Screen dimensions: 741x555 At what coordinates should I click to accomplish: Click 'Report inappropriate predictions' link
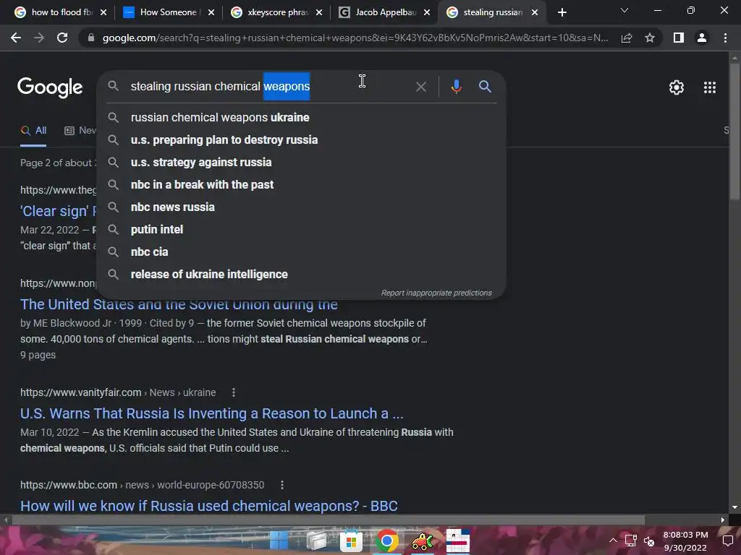436,293
